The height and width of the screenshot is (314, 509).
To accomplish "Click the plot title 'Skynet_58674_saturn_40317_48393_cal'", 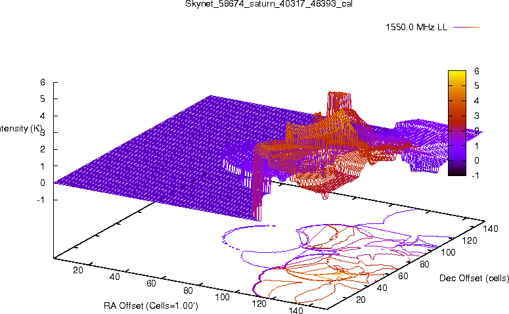I will click(x=269, y=4).
